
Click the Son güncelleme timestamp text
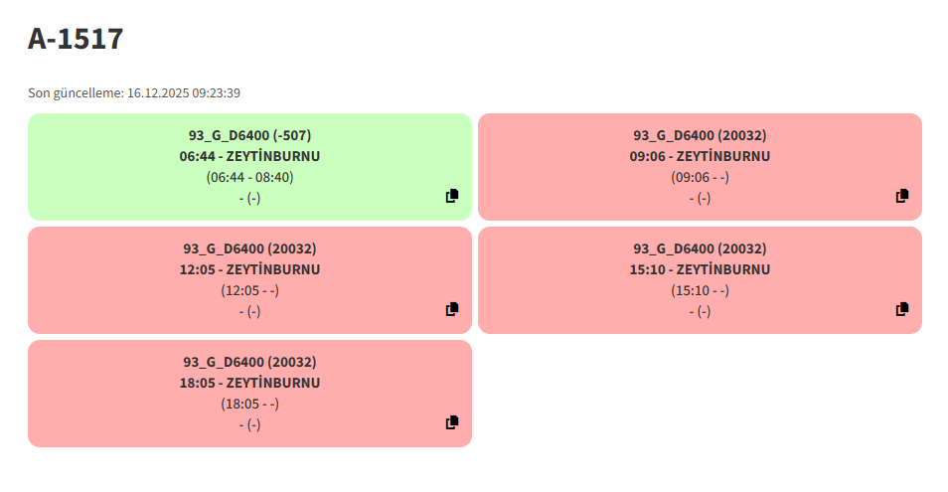pyautogui.click(x=134, y=92)
